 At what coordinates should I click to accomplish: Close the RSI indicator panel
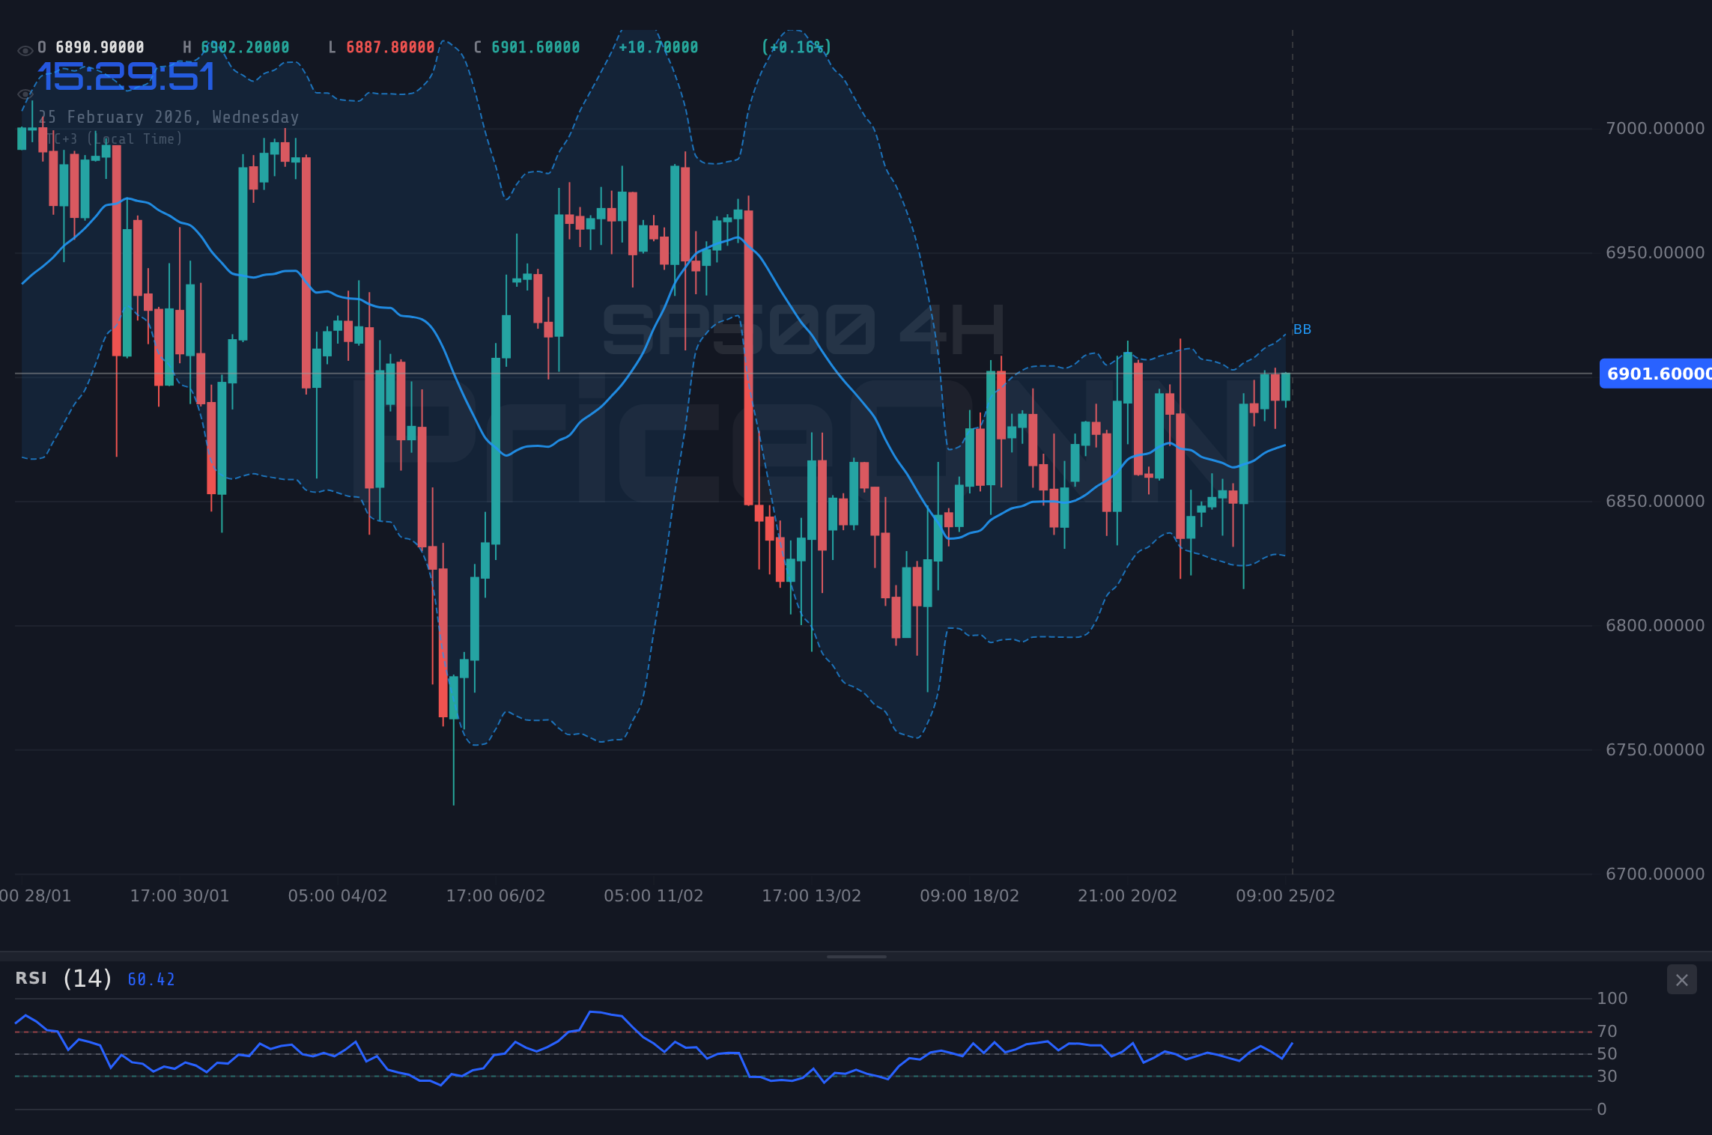coord(1681,980)
